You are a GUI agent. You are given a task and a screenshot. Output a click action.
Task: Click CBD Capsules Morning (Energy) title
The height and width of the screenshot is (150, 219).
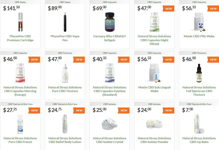(x=20, y=91)
